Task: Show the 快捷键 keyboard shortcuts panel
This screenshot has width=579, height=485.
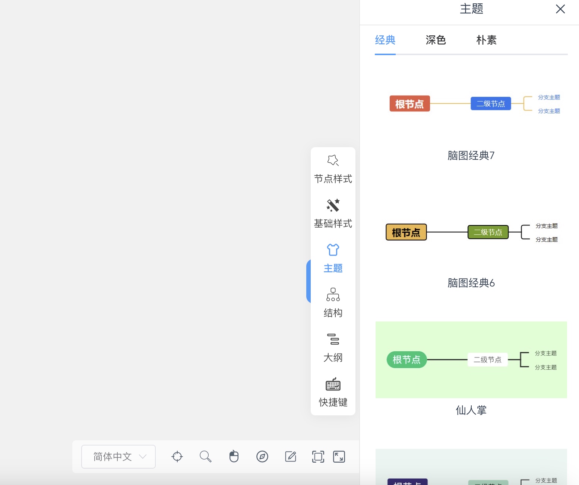Action: [x=333, y=393]
